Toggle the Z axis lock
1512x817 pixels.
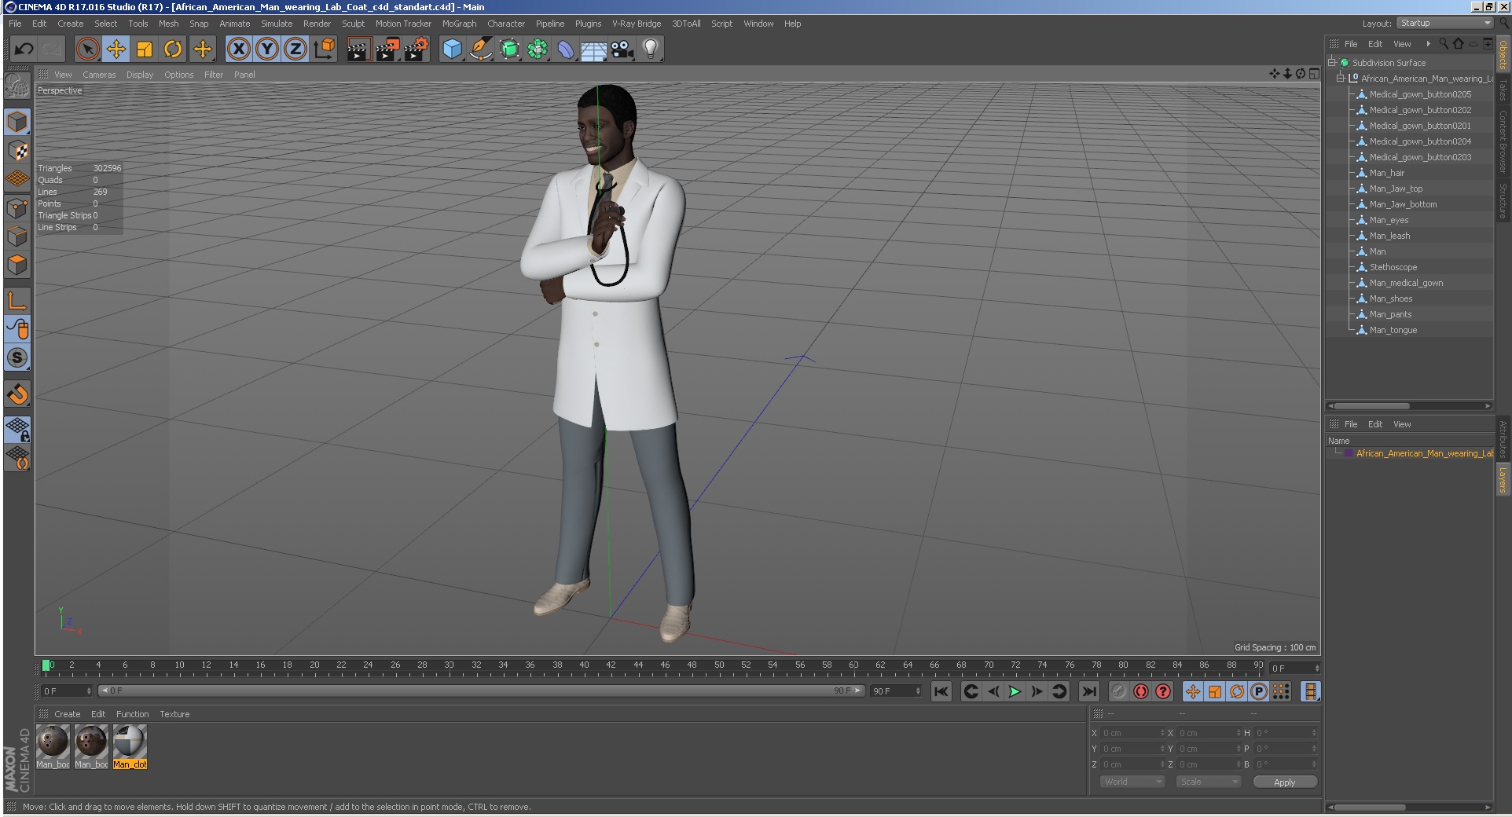pyautogui.click(x=295, y=49)
